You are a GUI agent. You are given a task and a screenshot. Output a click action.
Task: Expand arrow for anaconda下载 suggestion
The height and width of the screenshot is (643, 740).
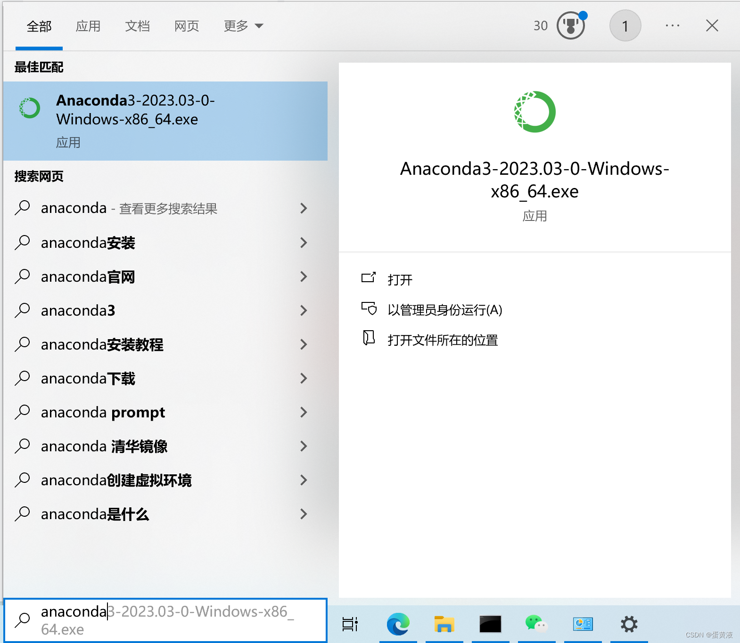point(304,378)
